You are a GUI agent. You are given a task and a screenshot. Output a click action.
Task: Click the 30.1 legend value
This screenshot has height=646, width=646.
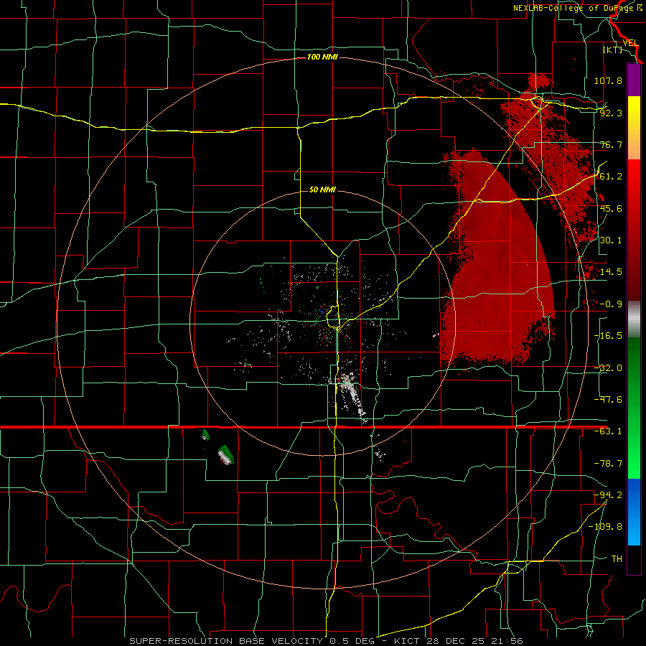click(x=611, y=240)
